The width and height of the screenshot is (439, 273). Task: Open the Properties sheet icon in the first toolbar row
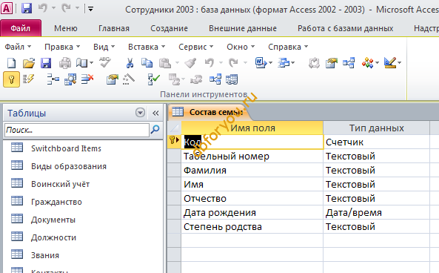(331, 63)
